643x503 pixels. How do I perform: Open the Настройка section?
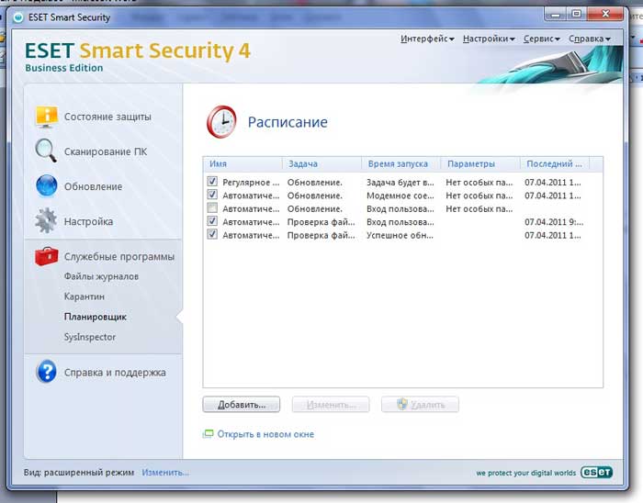[88, 221]
